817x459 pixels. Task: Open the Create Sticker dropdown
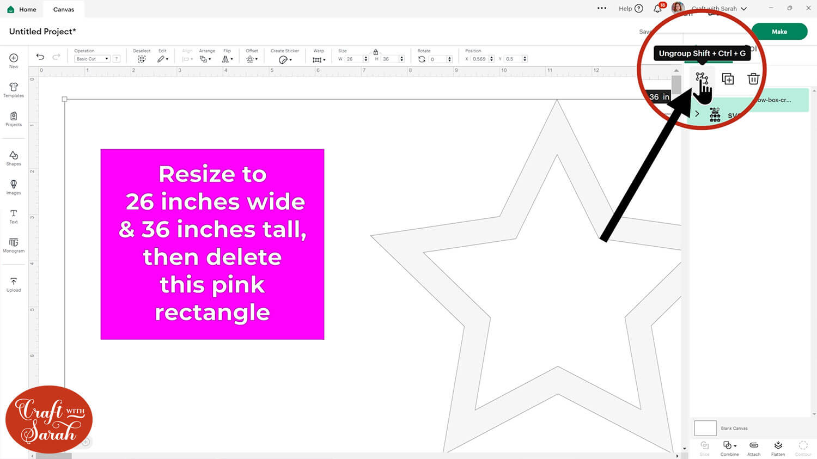(x=285, y=59)
